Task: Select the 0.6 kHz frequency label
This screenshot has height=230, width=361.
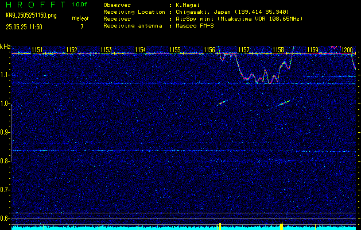Action: coord(5,218)
